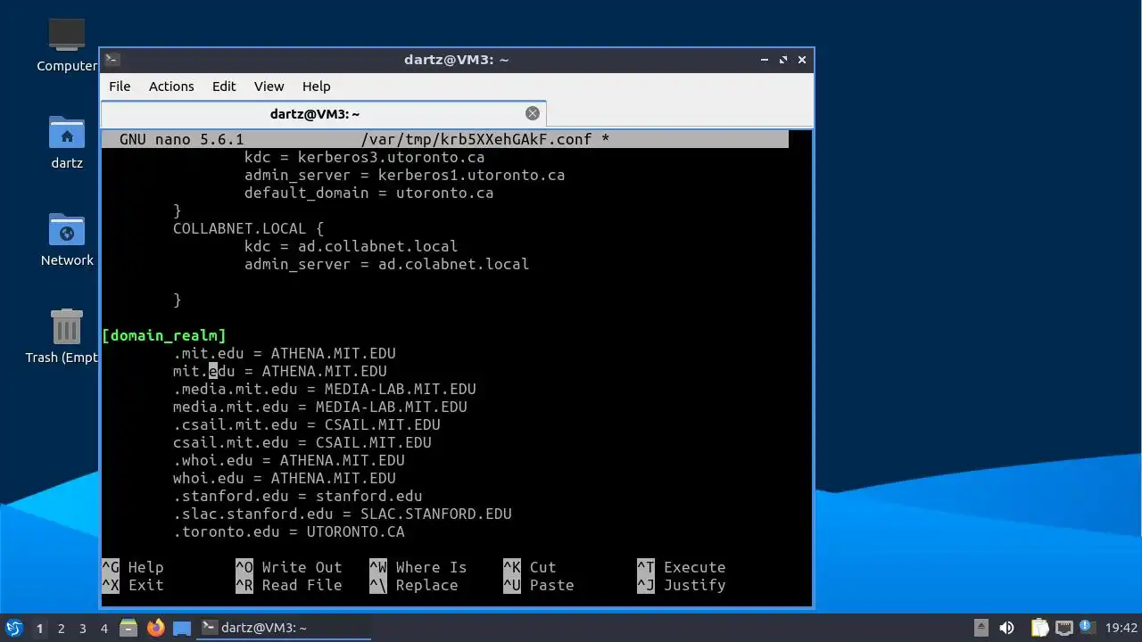Click the nano '^J Justify' shortcut label

(x=682, y=585)
